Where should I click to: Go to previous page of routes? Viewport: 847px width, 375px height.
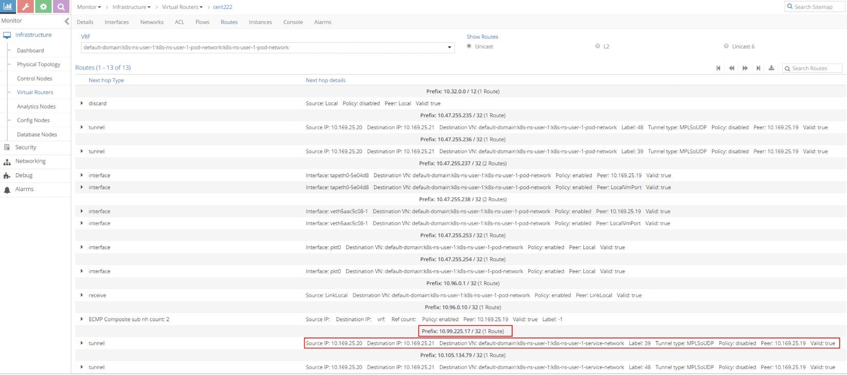[x=731, y=68]
